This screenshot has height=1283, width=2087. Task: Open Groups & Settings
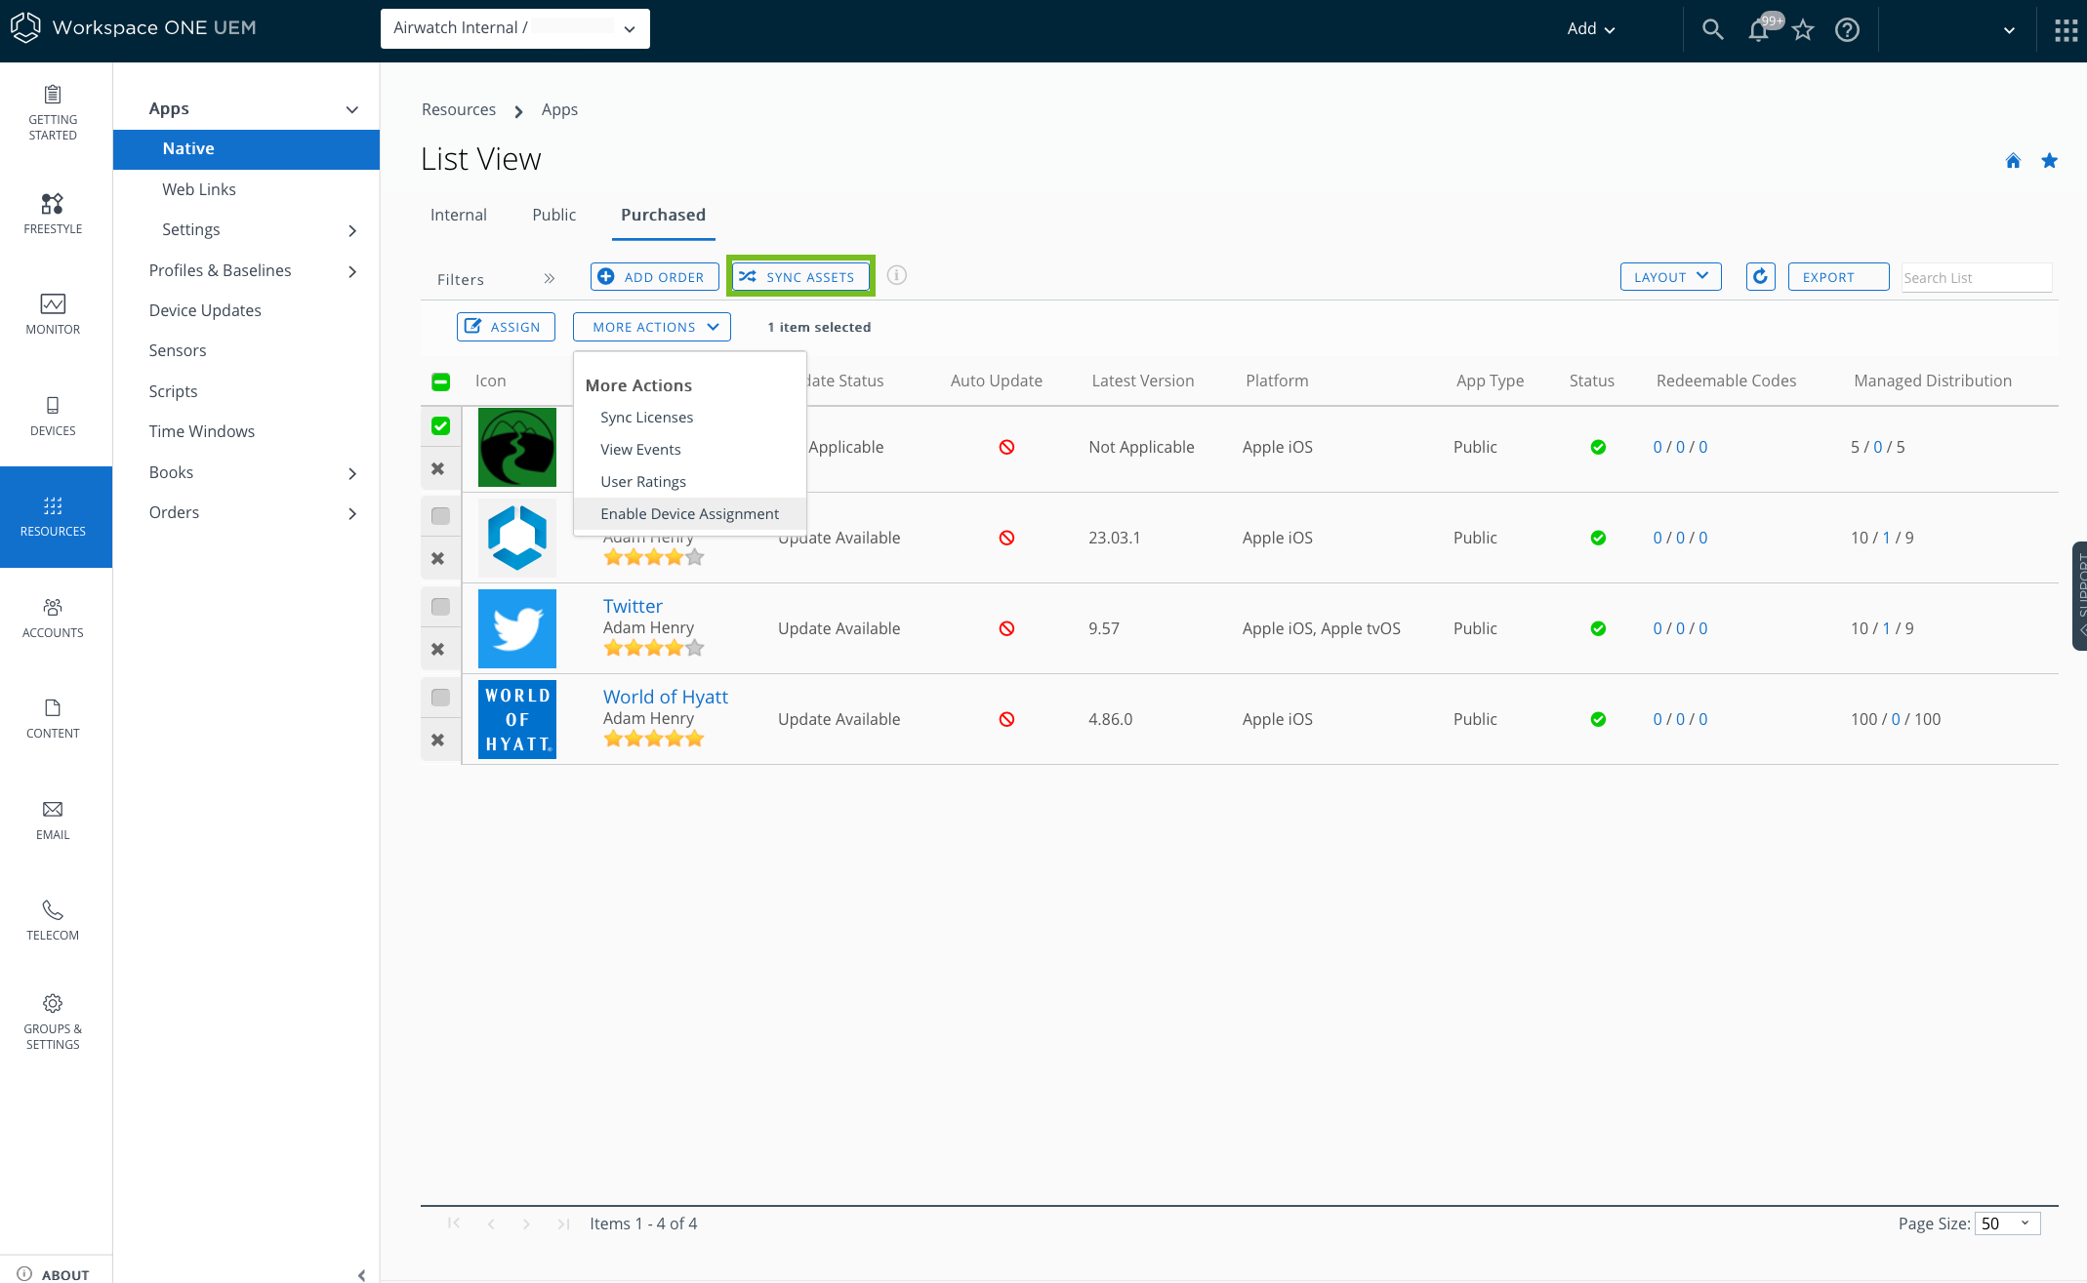53,1022
